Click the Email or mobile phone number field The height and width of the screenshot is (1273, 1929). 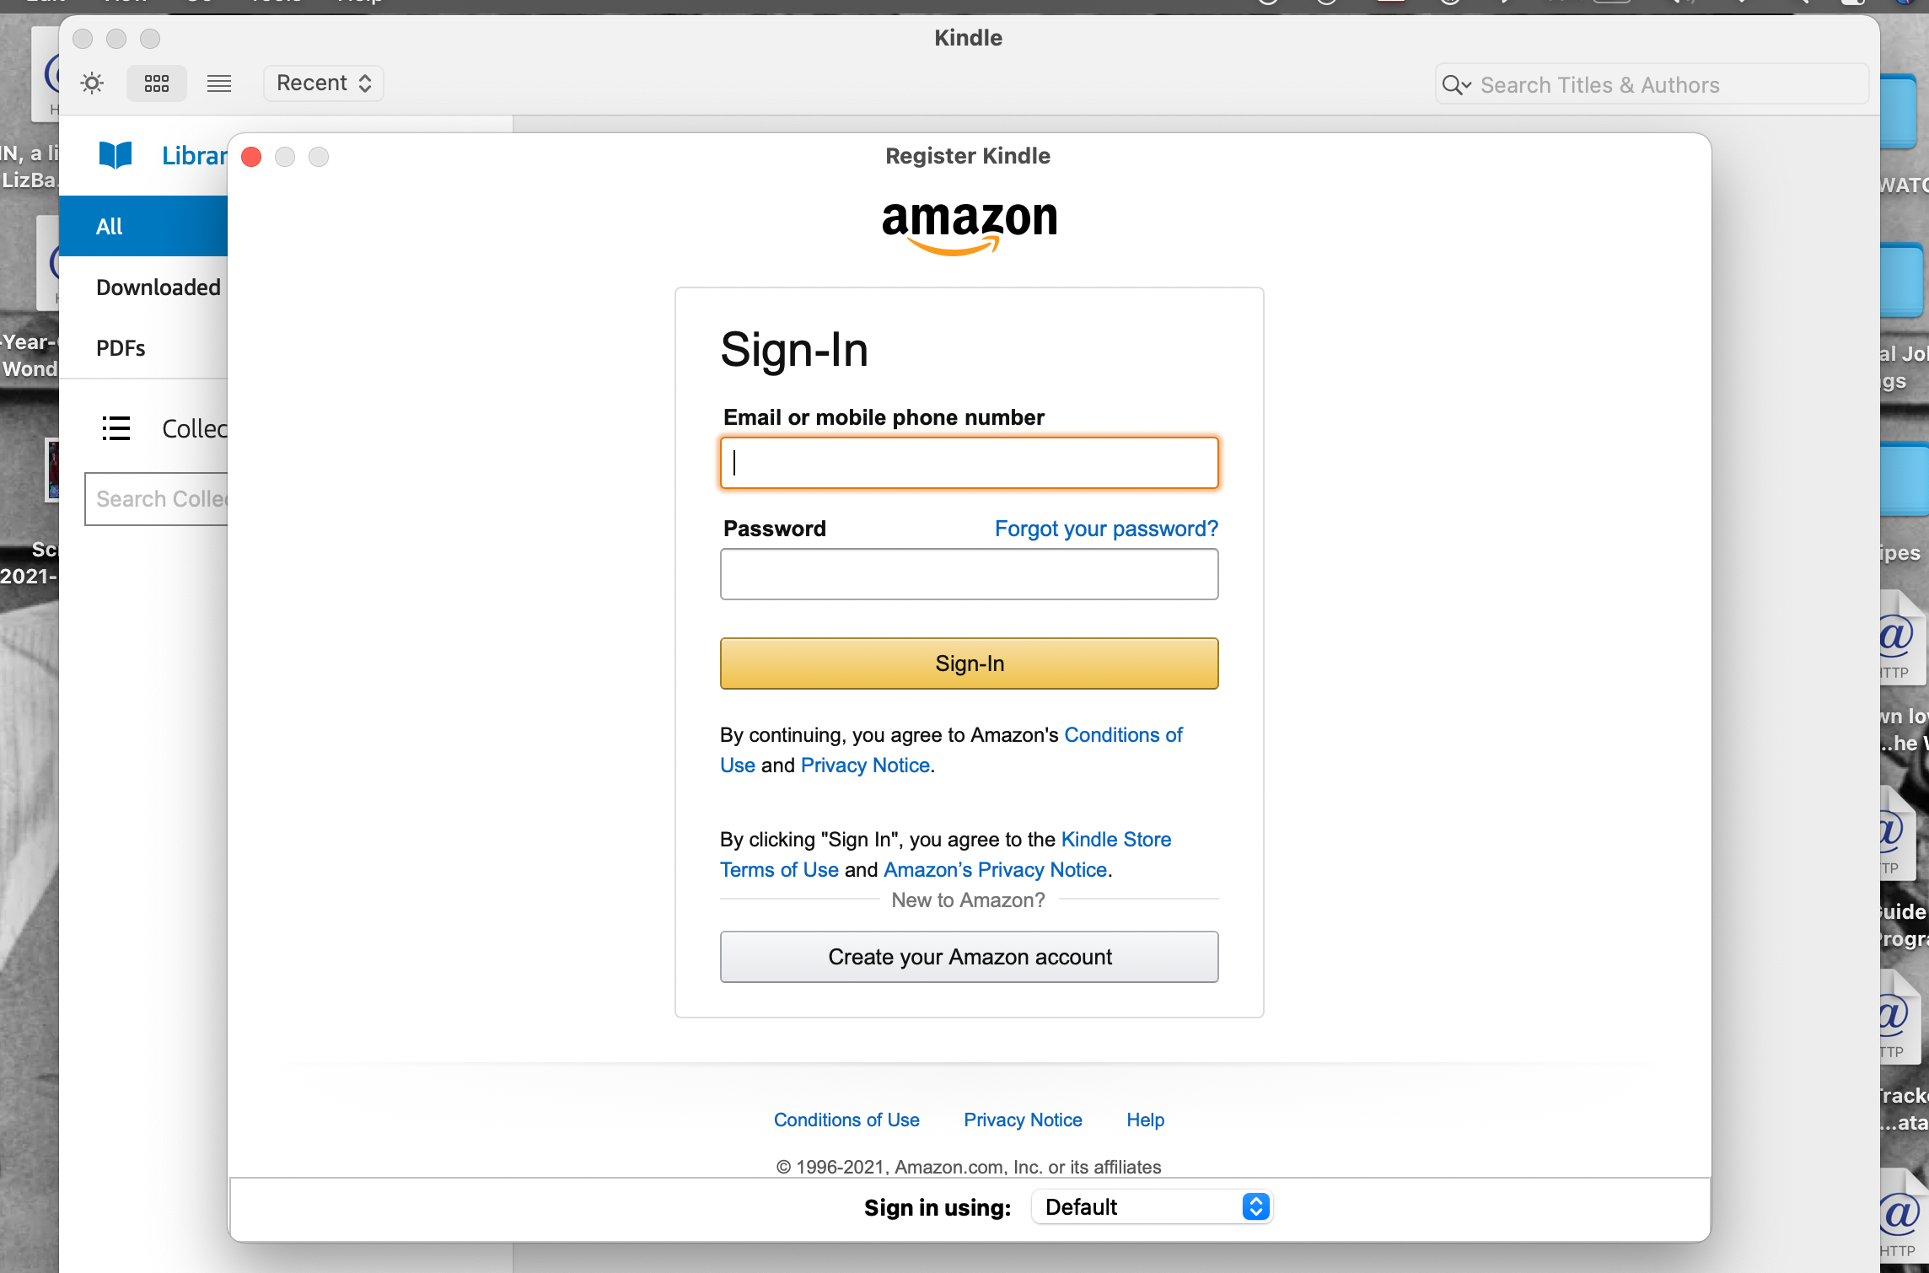click(970, 463)
